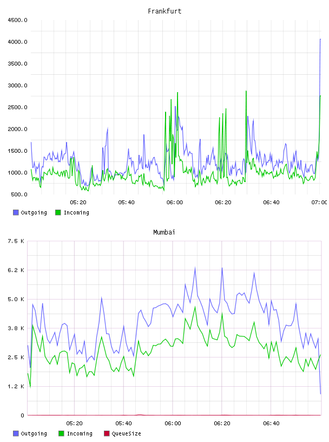Click the 1.2 K y-axis label in Mumbai chart
The width and height of the screenshot is (329, 442).
coord(16,386)
